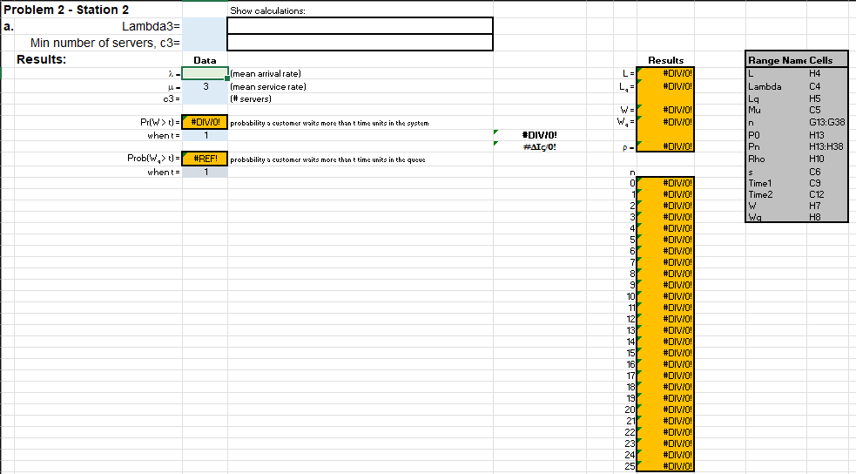Select the blank c3 servers data cell

tap(205, 98)
